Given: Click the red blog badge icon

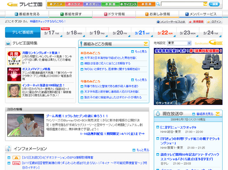Looking at the screenshot, I should tap(16, 163).
